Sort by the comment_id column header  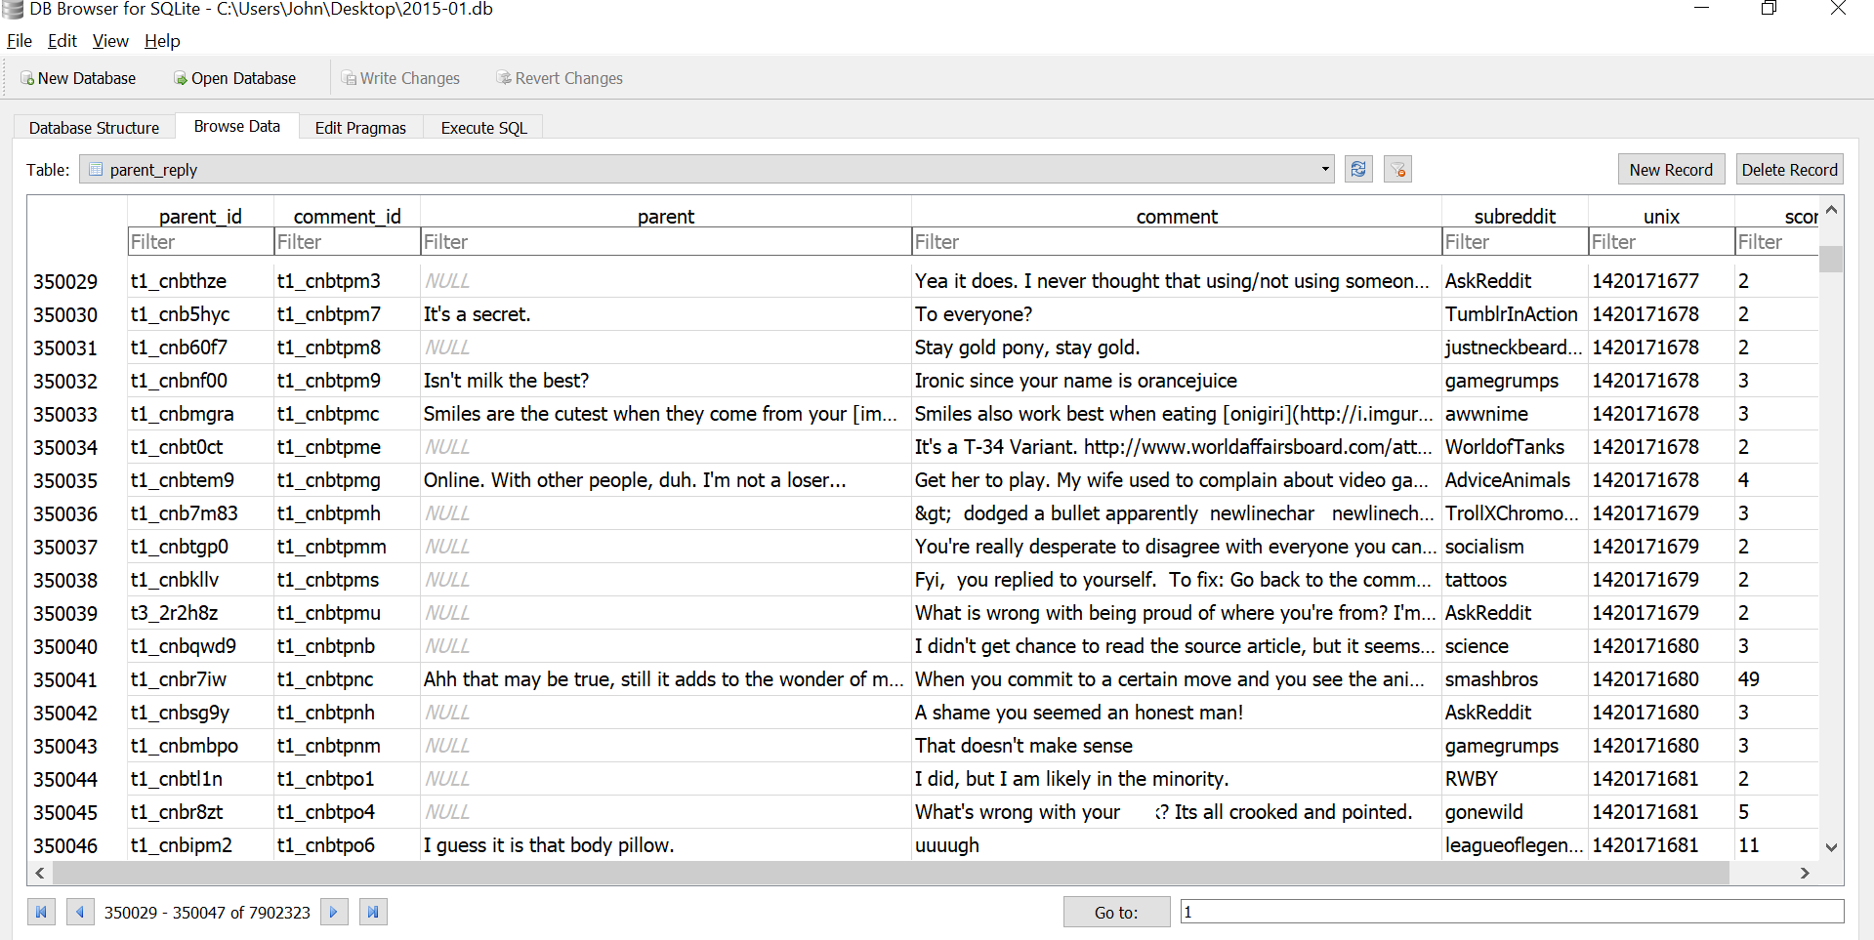pos(348,216)
